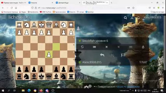Open Firefox application menu
Screen dimensions: 166x93
(x=163, y=8)
